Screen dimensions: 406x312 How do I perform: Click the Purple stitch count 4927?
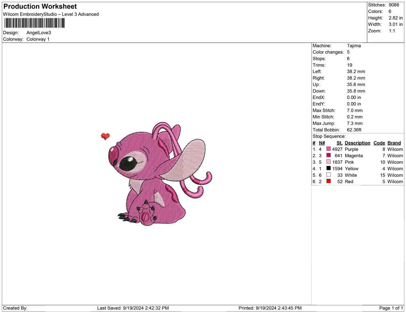tap(337, 149)
